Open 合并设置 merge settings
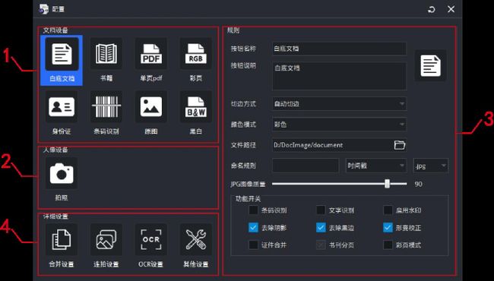The height and width of the screenshot is (281, 494). [x=62, y=240]
